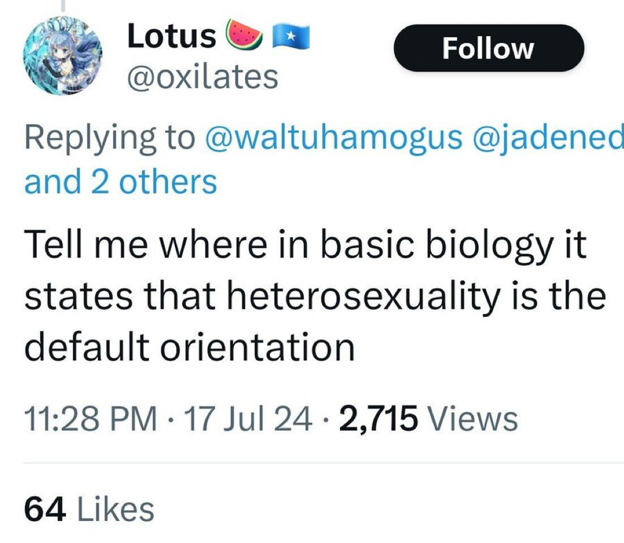Click the "Views" label

coord(473,419)
